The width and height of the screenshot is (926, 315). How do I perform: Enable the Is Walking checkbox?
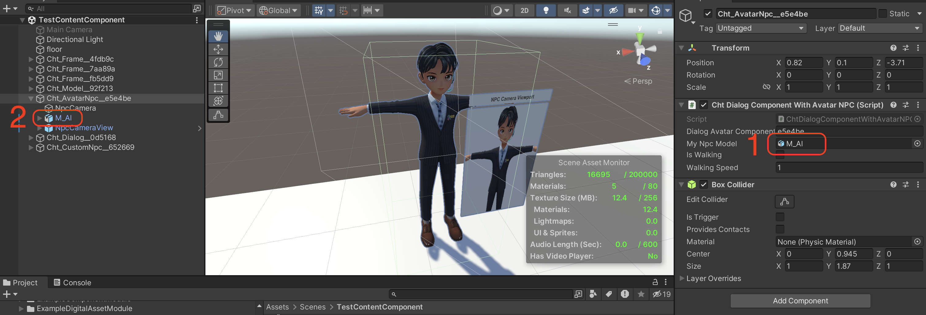pos(780,155)
